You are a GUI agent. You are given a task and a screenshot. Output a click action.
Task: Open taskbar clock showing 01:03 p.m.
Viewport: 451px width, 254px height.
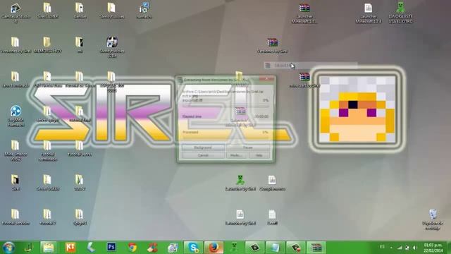[433, 248]
